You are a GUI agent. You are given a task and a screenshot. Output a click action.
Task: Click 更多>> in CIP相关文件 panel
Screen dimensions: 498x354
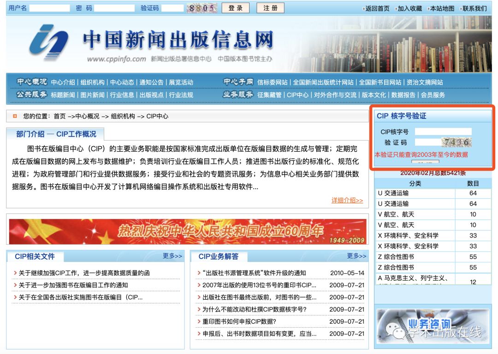click(172, 256)
